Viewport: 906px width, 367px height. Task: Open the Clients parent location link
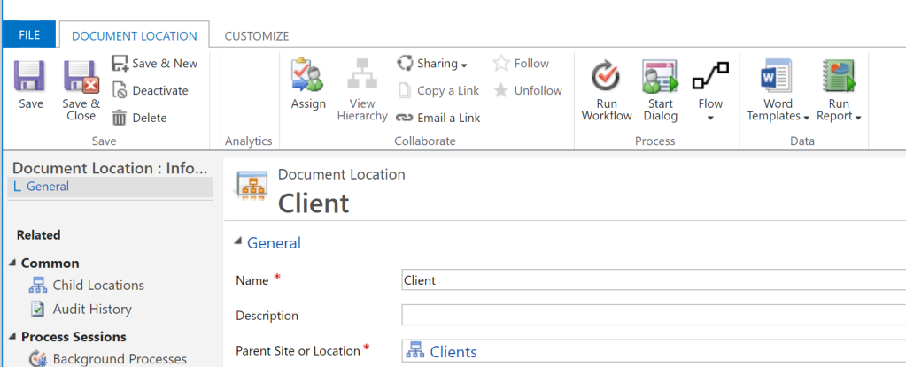(453, 351)
